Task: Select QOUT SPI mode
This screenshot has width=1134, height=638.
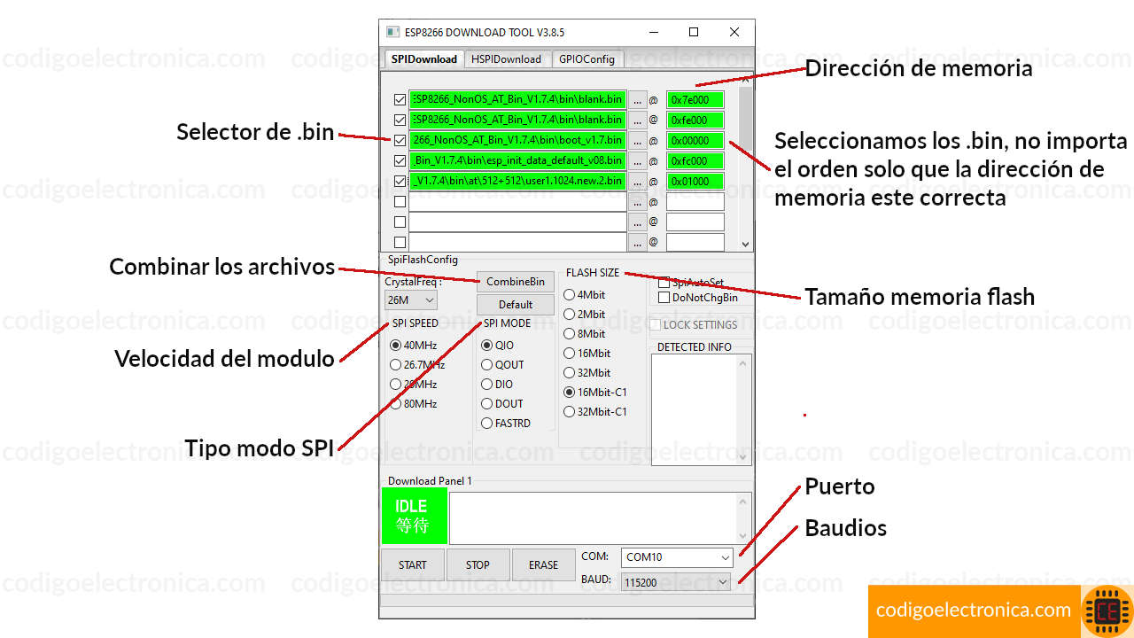Action: coord(486,365)
